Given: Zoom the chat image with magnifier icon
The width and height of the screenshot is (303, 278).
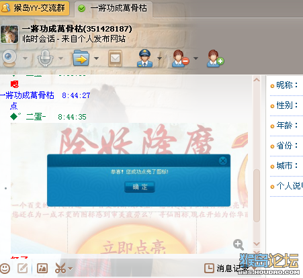Looking at the screenshot, I should 239,244.
